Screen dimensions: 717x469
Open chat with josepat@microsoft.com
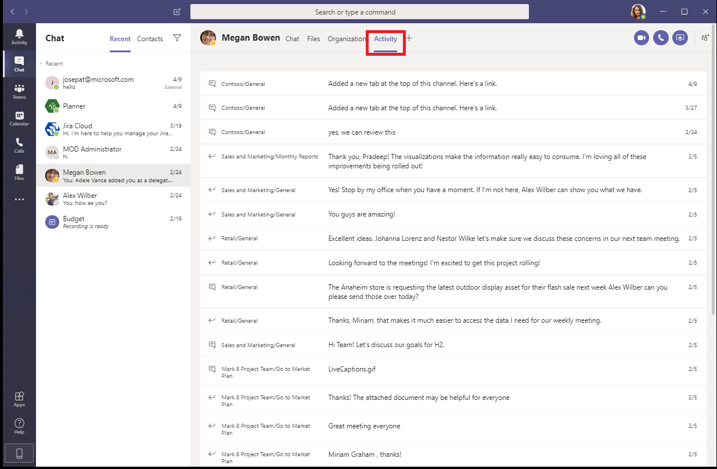[113, 83]
